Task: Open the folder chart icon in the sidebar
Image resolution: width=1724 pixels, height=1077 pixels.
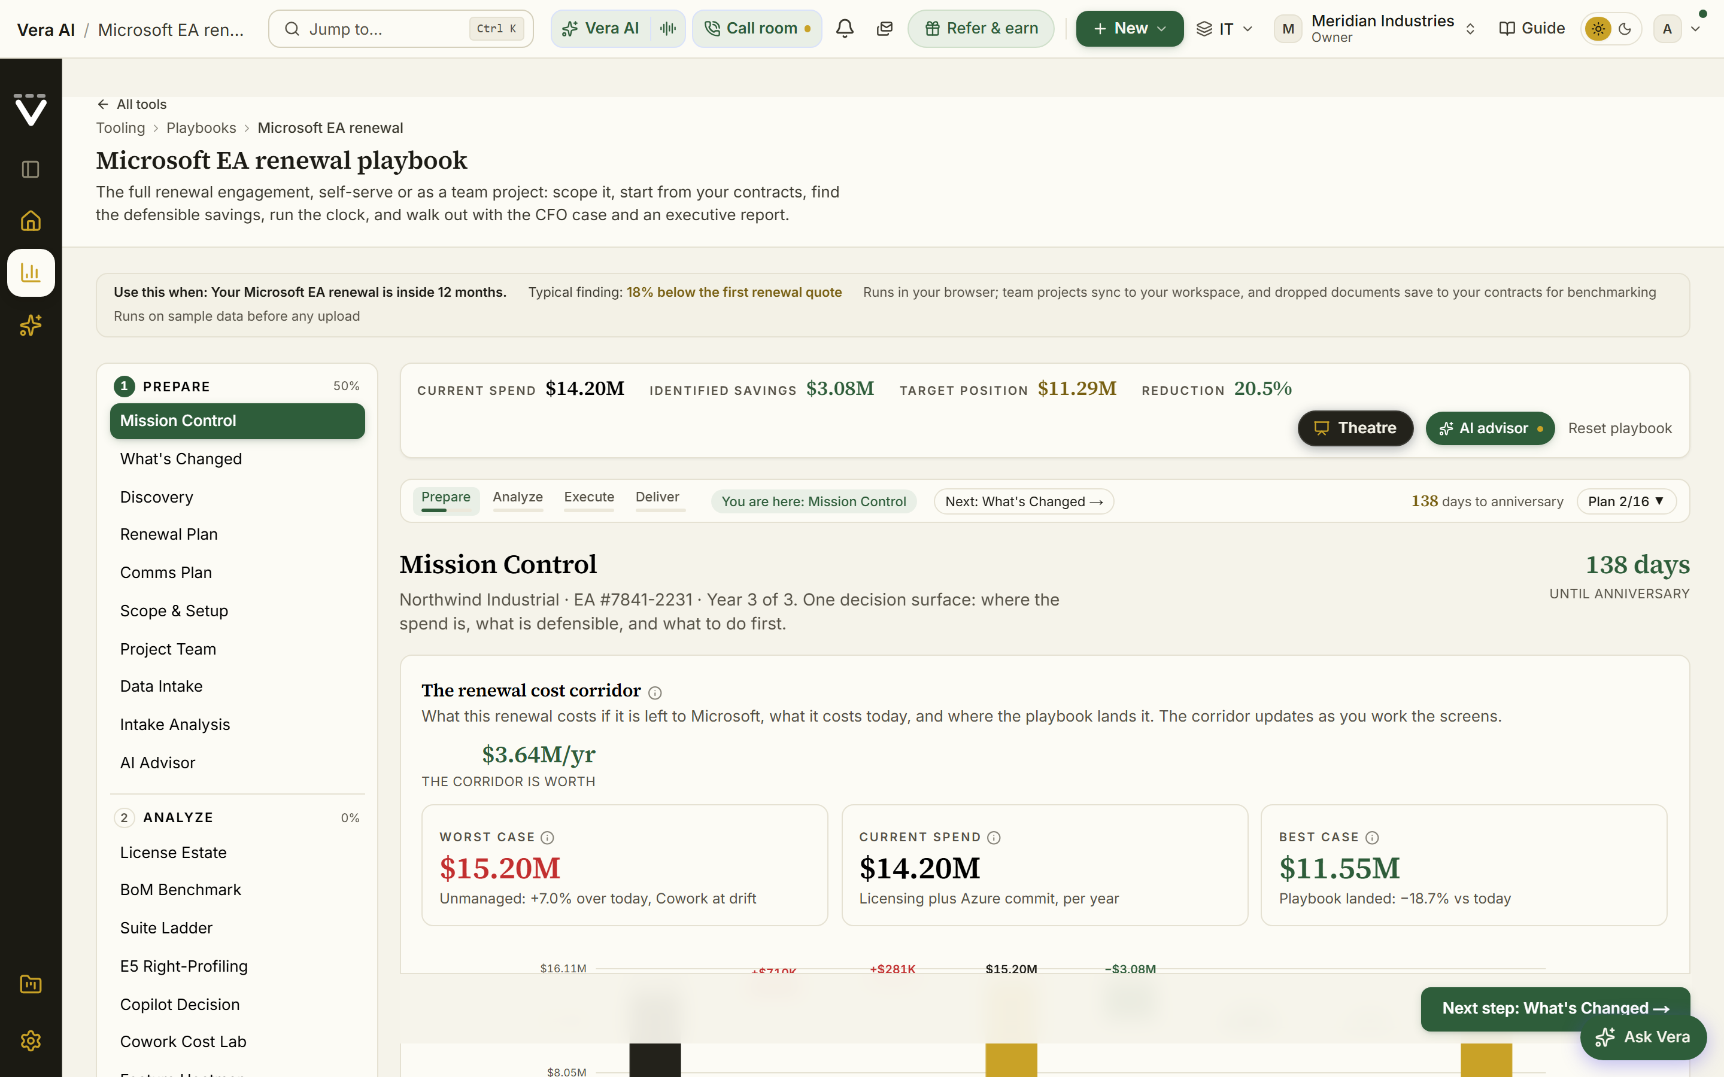Action: point(31,984)
